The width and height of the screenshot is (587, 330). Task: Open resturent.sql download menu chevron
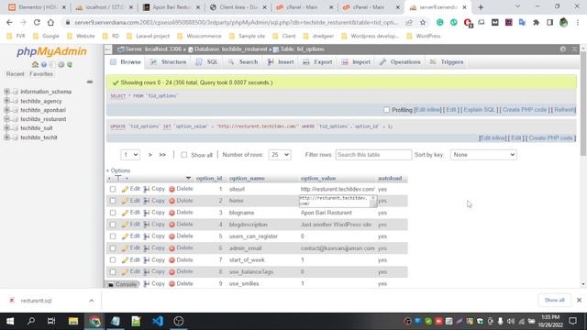(x=92, y=301)
